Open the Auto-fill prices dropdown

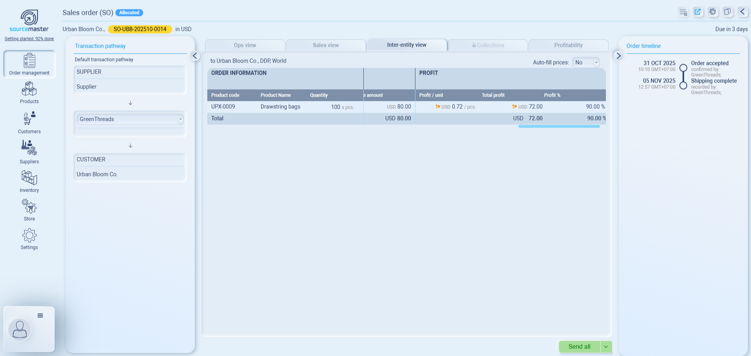tap(586, 63)
